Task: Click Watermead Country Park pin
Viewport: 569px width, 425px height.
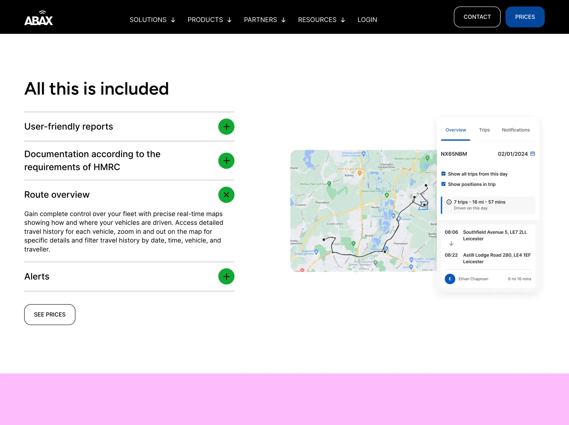Action: pos(387,195)
